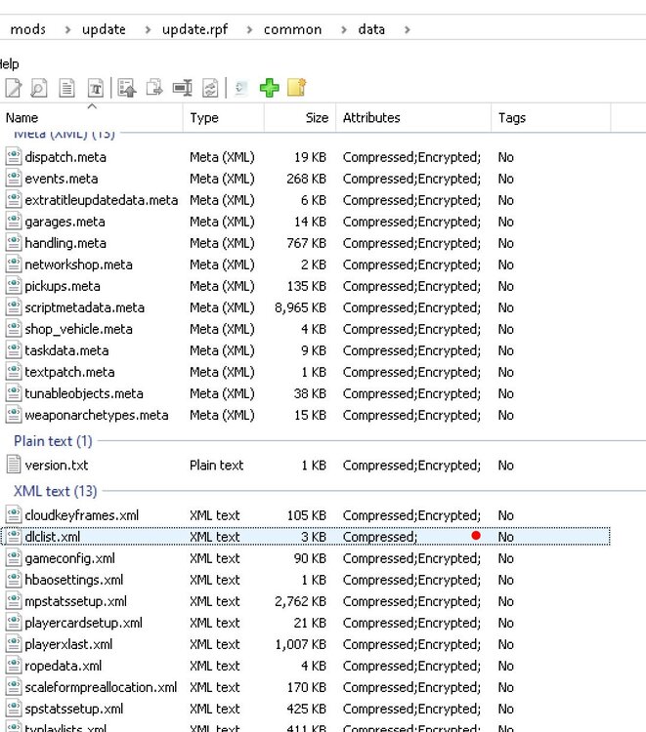646x732 pixels.
Task: Click the file icon next to gameconfig.xml
Action: [x=14, y=557]
